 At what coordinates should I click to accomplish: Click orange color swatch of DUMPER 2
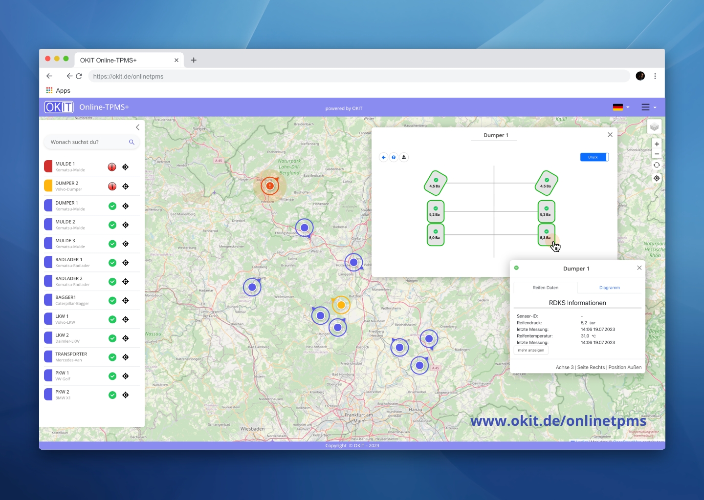[x=48, y=186]
